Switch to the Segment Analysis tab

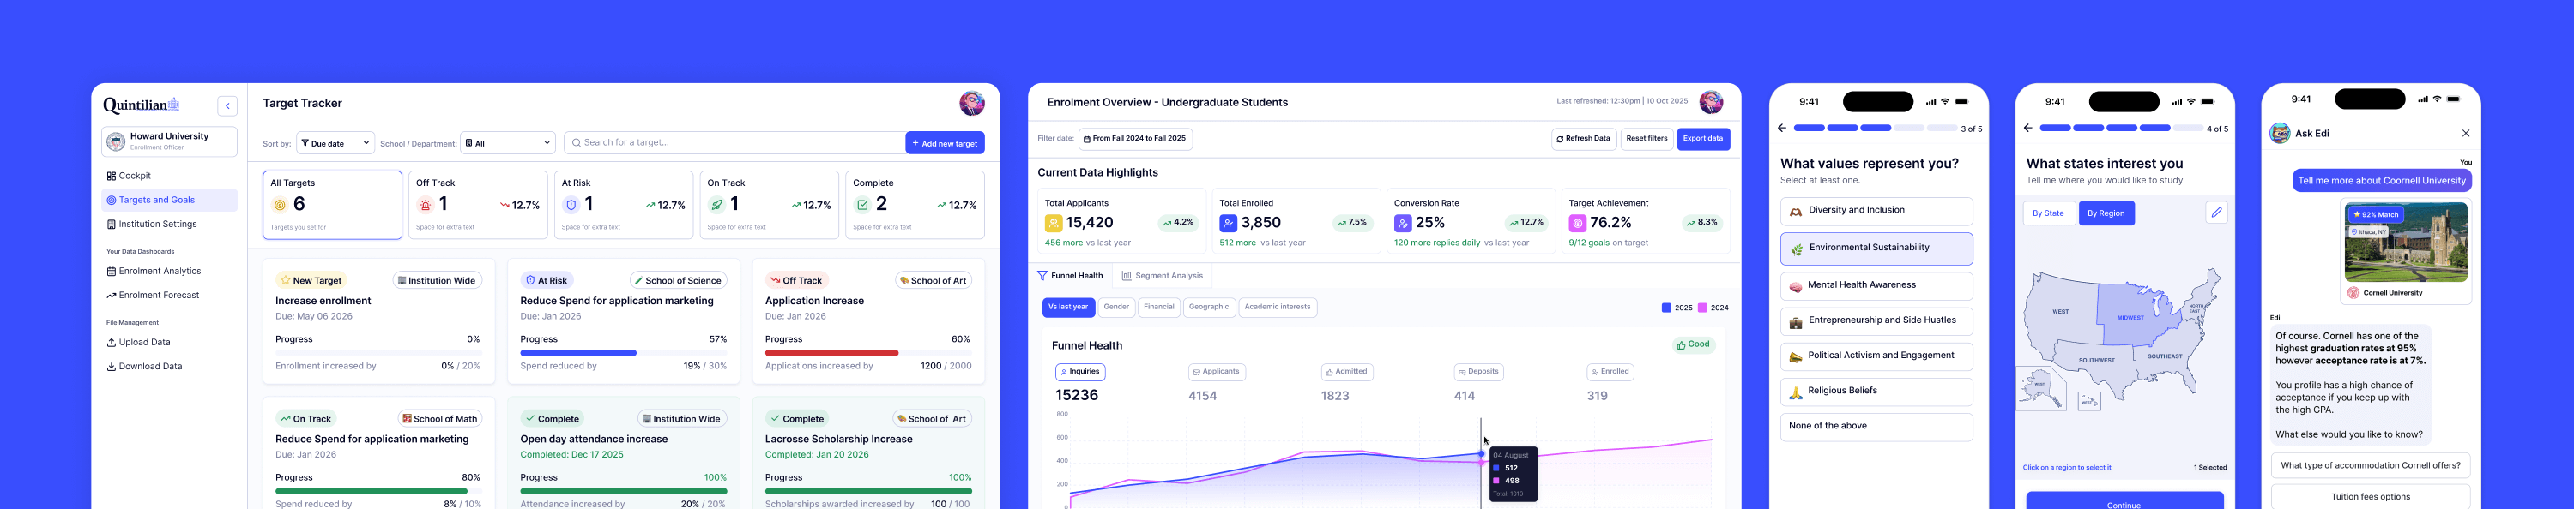point(1162,275)
